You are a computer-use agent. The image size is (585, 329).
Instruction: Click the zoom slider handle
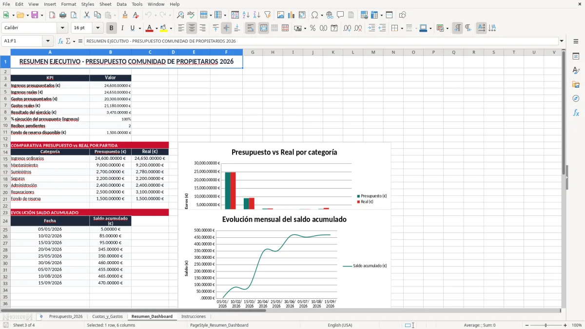coord(546,325)
